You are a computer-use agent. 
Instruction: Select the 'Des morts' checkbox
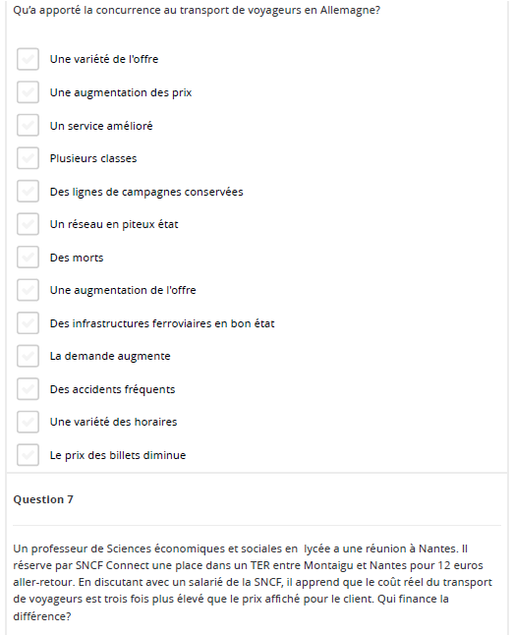click(28, 258)
